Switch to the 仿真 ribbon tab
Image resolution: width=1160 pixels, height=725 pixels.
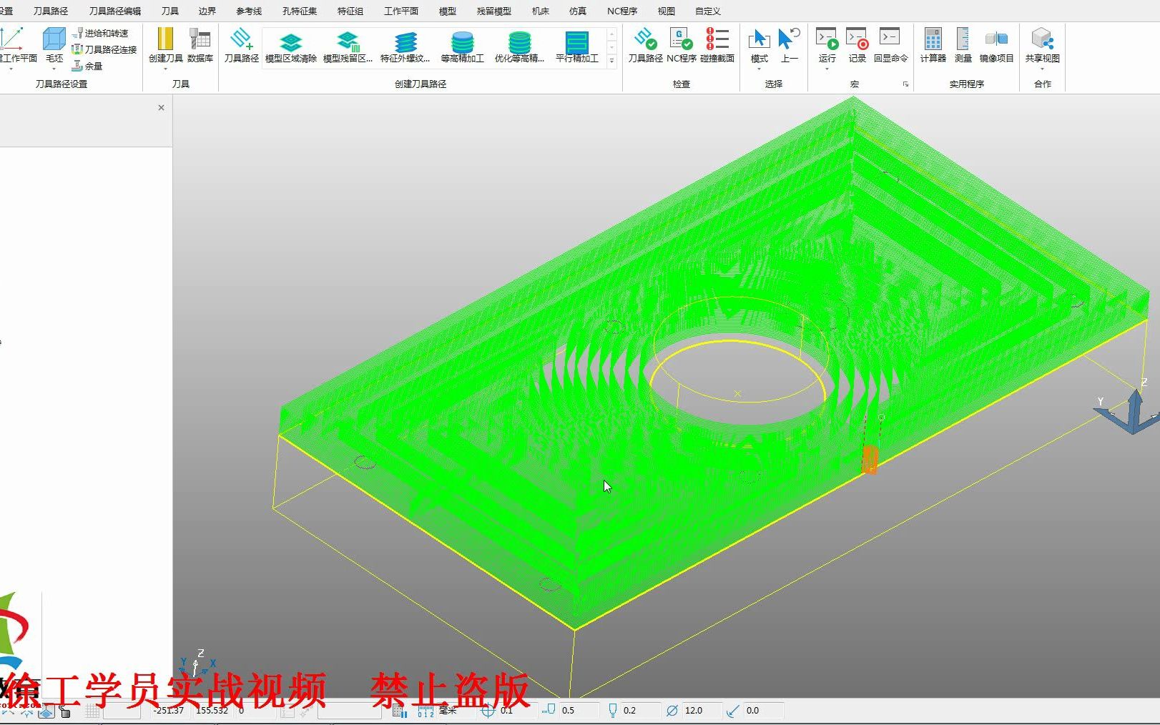click(x=577, y=11)
